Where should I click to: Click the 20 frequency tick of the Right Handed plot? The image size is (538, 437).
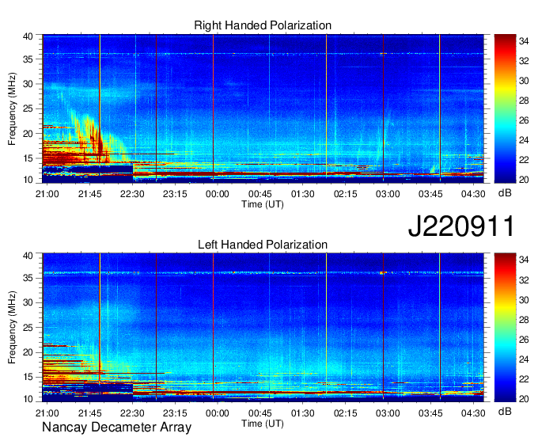coord(28,134)
